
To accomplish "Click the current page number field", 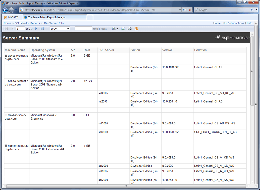I will (20, 29).
